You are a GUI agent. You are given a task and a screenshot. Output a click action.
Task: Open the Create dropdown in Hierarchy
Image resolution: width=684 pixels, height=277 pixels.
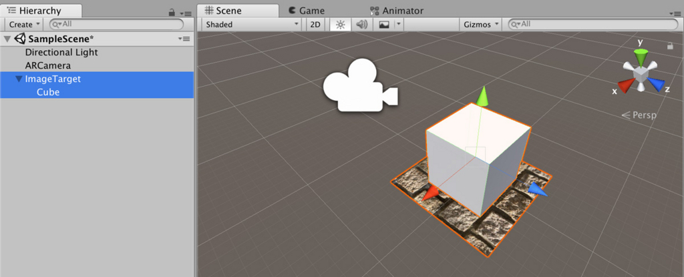[25, 25]
